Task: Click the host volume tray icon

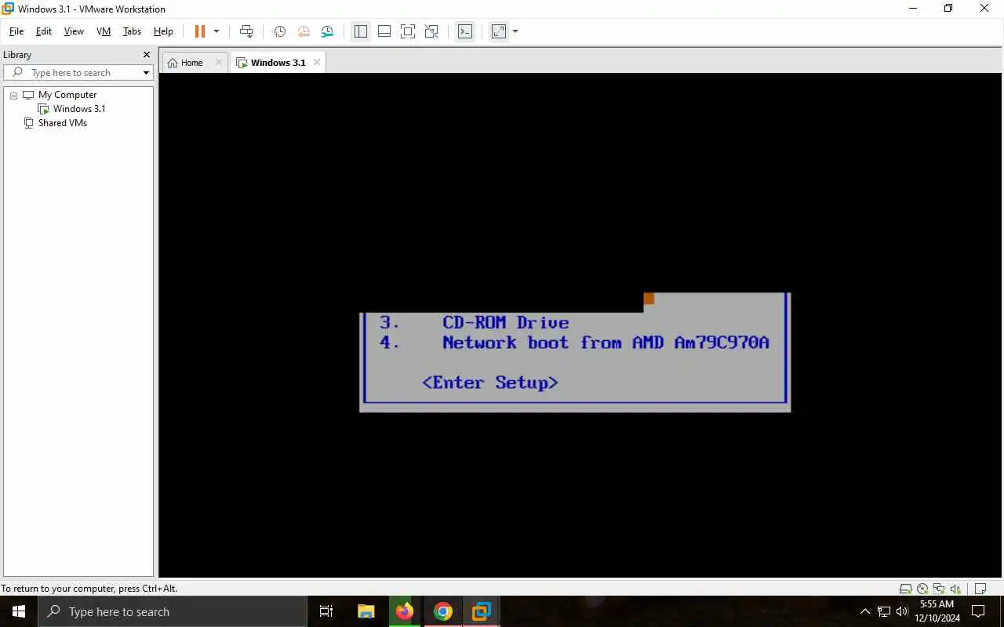Action: pyautogui.click(x=902, y=611)
